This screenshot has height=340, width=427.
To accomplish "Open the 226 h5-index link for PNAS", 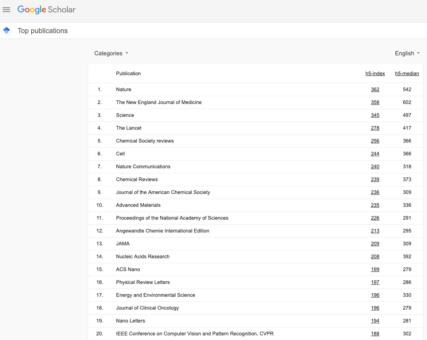I will (x=375, y=218).
